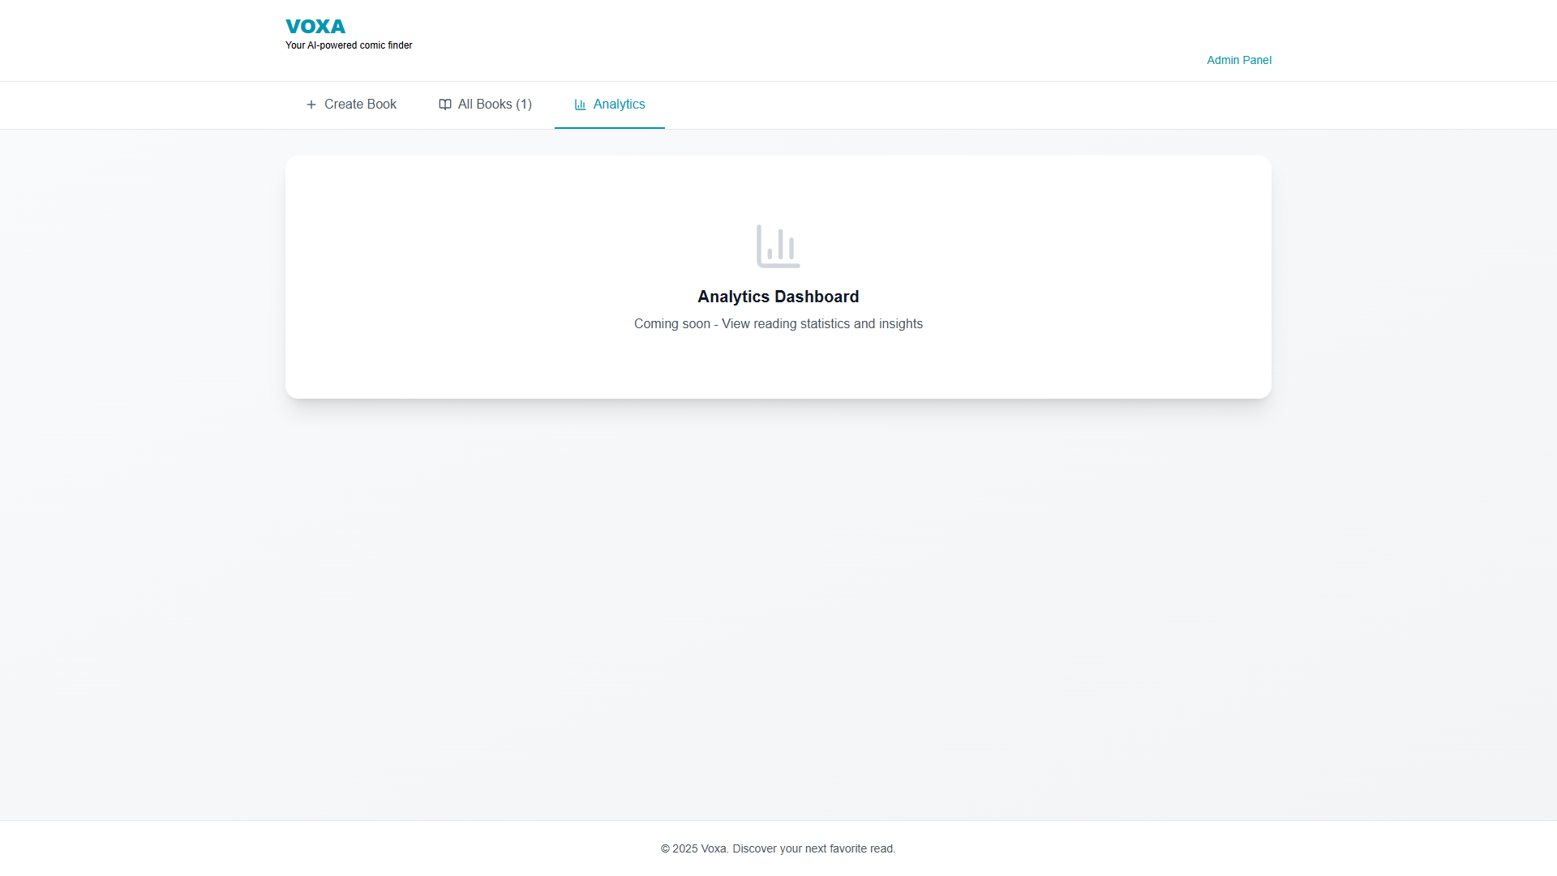Click the Analytics Dashboard heading

(778, 297)
